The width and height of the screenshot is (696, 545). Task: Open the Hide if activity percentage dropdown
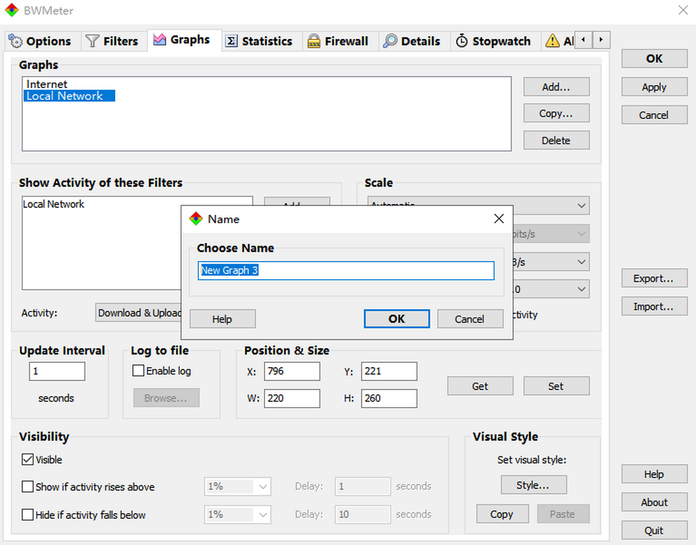(238, 514)
